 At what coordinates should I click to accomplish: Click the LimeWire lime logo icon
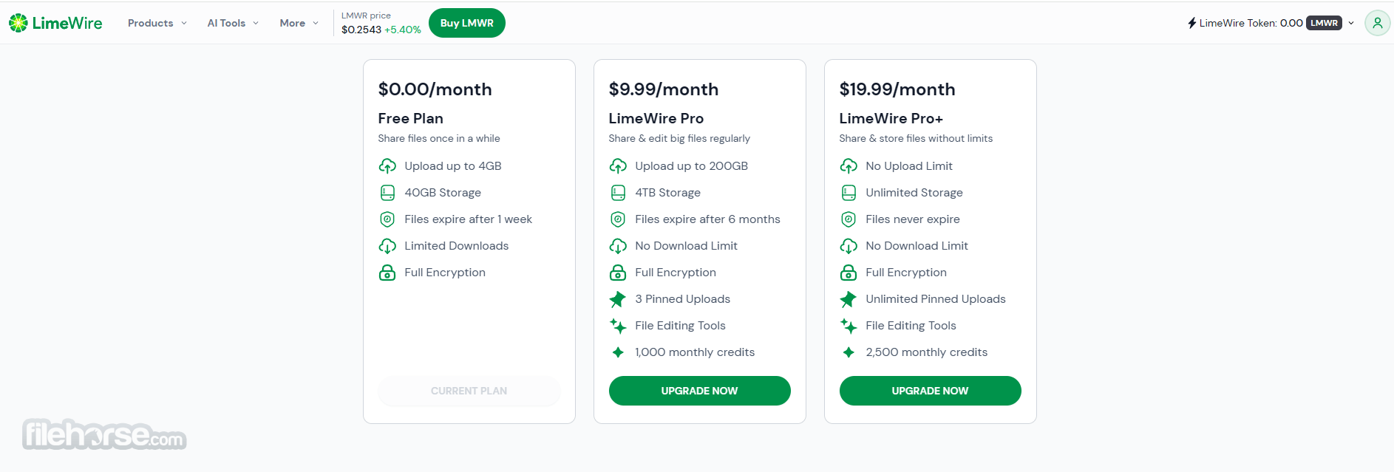click(18, 23)
